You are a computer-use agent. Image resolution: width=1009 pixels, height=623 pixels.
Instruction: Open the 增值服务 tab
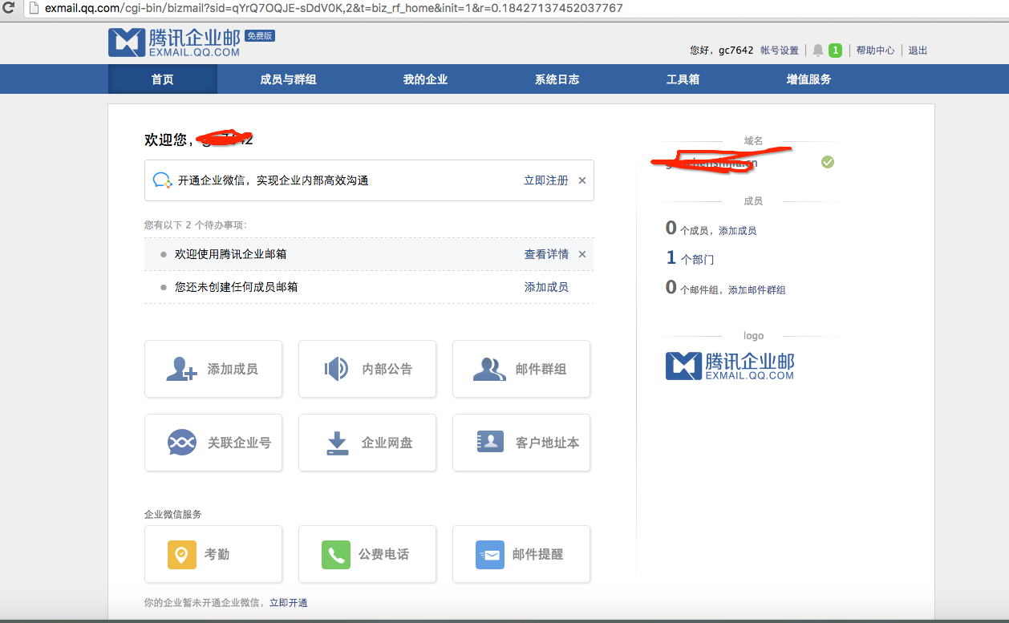pos(808,79)
